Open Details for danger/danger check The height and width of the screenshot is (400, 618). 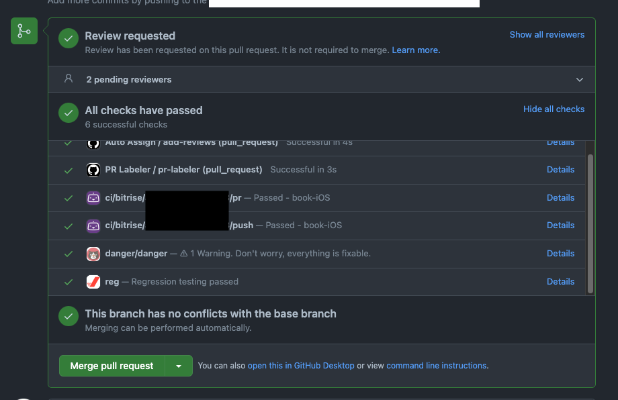coord(560,253)
